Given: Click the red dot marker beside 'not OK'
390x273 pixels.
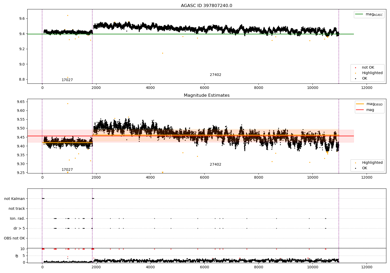Looking at the screenshot, I should click(355, 68).
